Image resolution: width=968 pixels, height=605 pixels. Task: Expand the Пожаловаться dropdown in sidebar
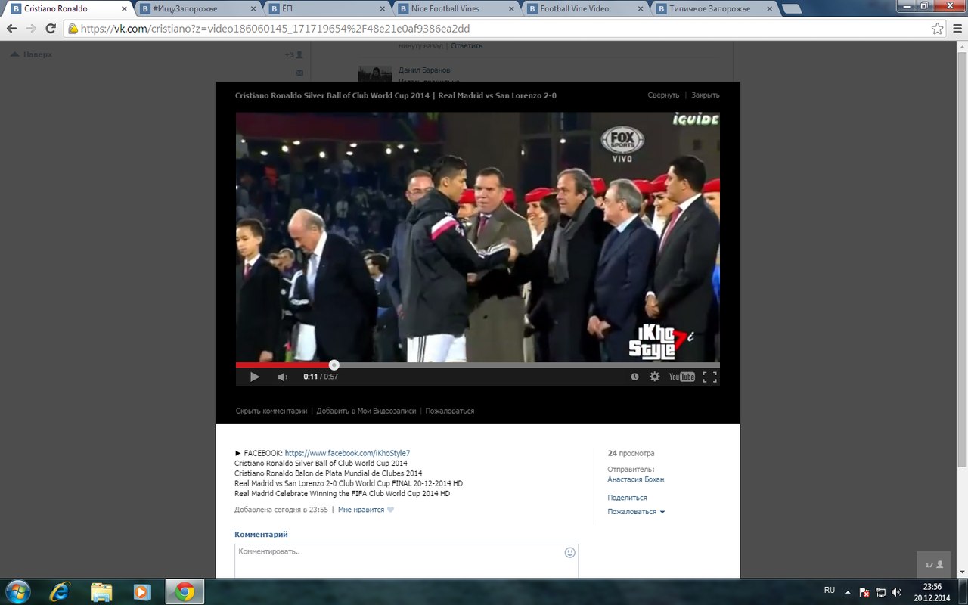point(636,512)
